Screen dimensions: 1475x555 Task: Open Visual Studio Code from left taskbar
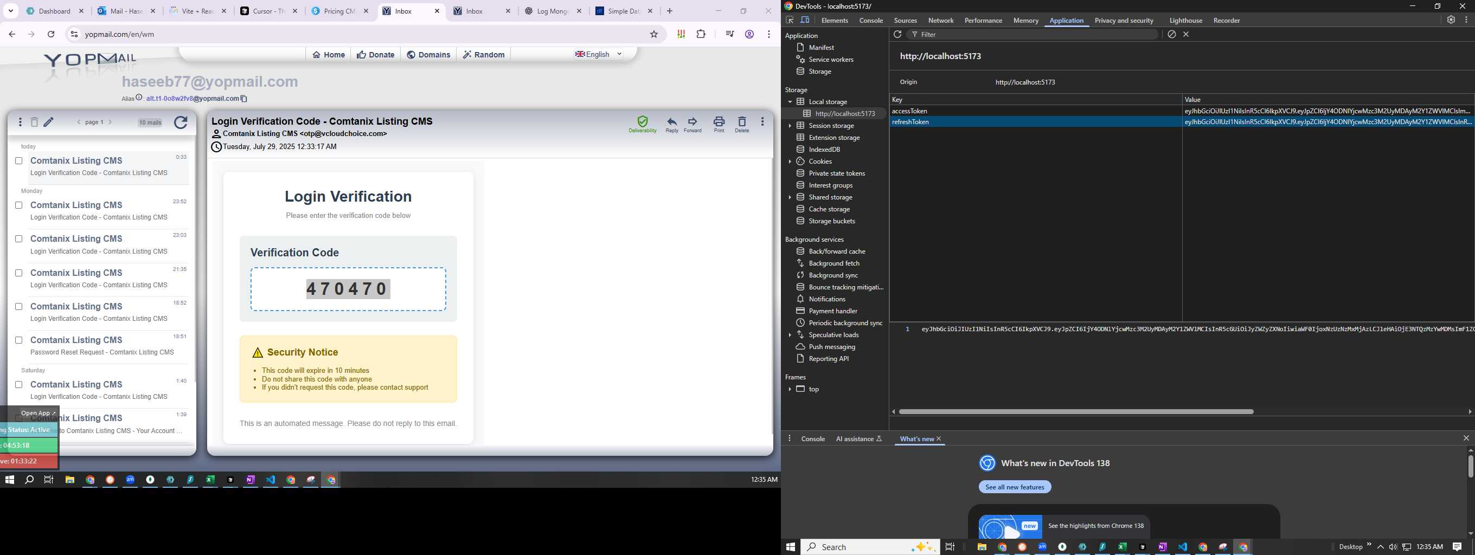271,480
